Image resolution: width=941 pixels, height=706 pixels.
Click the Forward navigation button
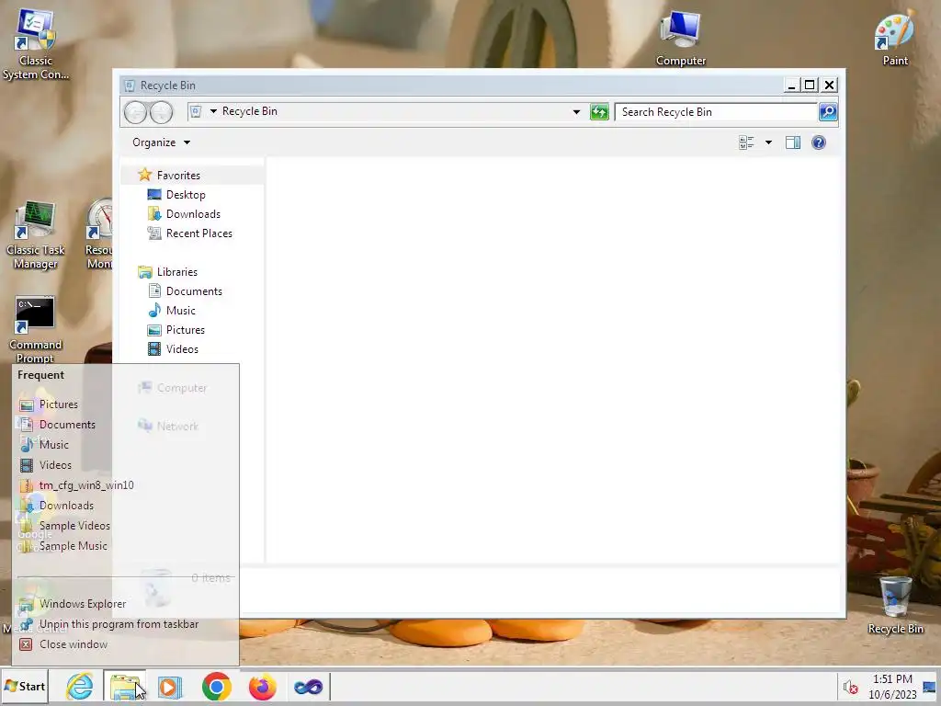(162, 111)
